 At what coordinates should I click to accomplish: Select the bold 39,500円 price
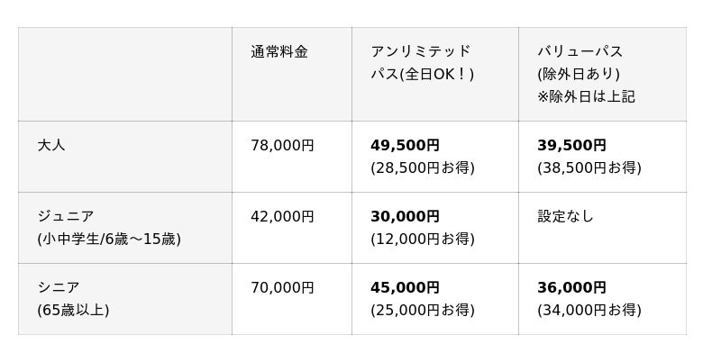tap(571, 145)
